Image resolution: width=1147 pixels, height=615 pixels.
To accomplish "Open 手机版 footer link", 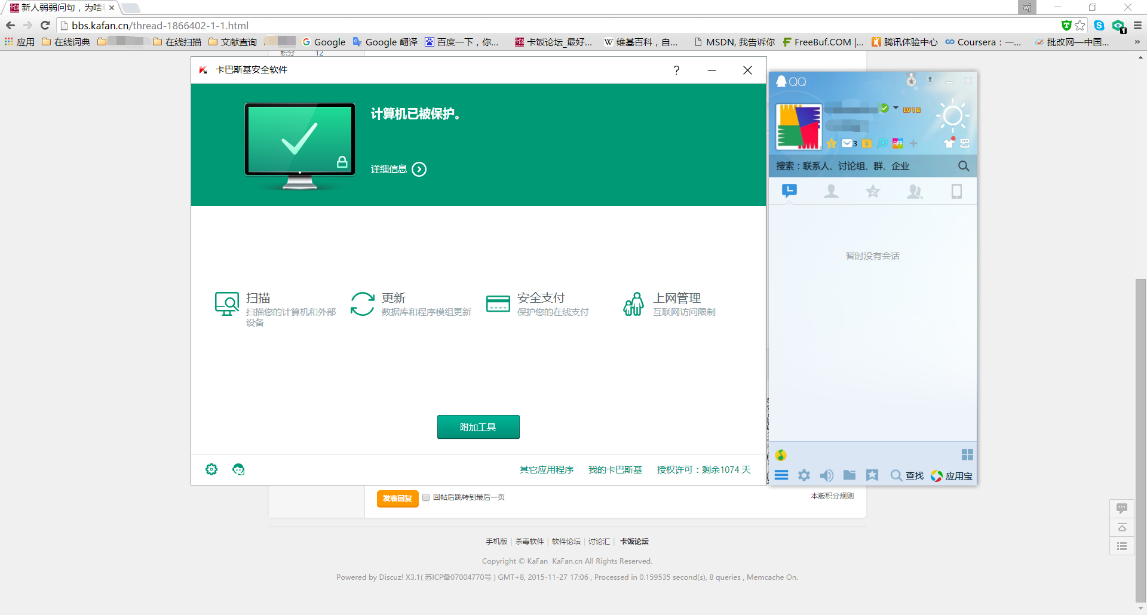I will pos(496,542).
